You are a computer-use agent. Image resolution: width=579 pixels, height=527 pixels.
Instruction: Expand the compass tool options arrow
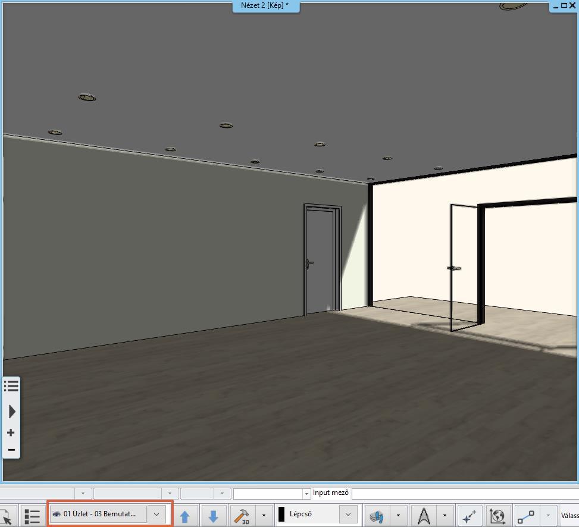tap(445, 516)
